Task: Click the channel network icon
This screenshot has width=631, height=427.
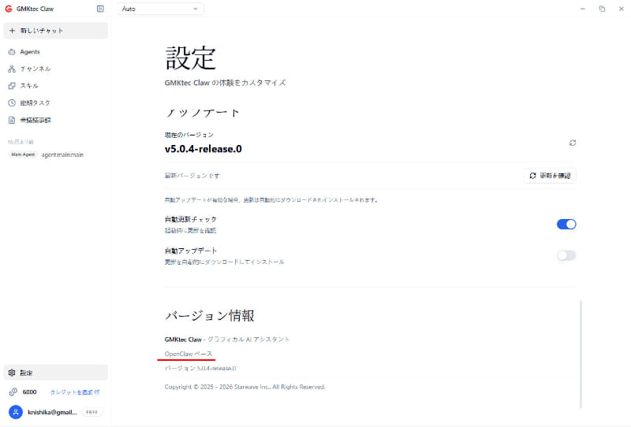Action: click(12, 69)
